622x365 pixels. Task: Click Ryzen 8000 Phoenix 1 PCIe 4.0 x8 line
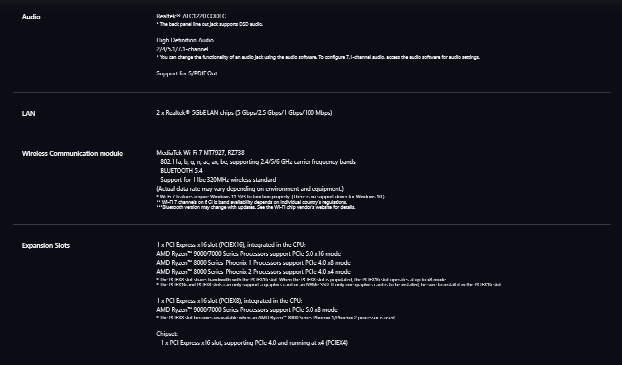point(253,263)
